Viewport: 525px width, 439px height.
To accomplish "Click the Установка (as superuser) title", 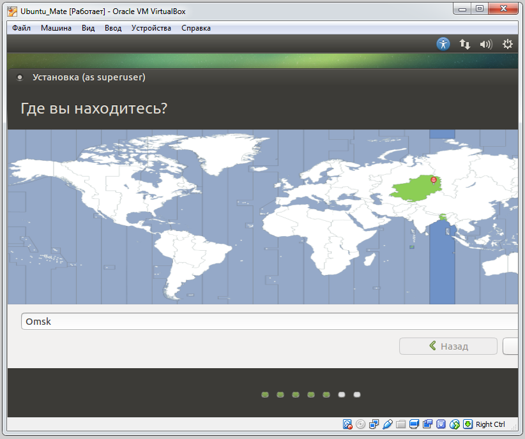I will click(89, 77).
